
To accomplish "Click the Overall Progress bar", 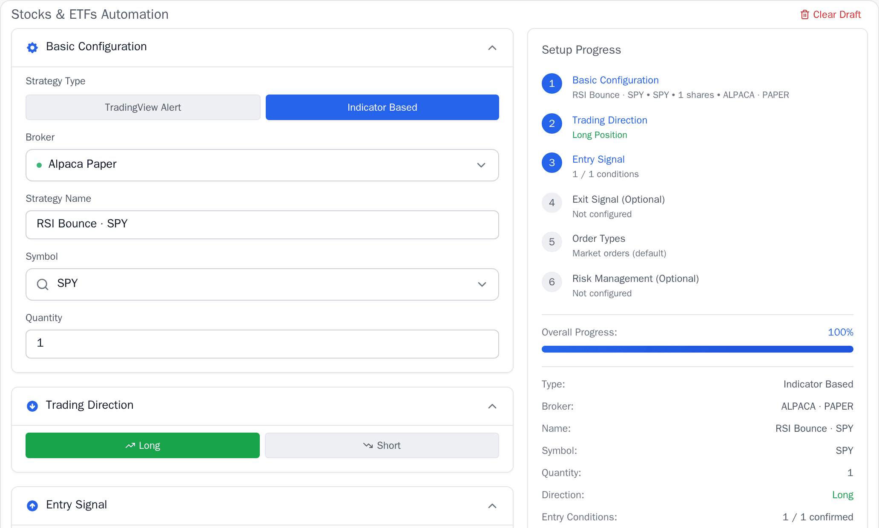I will point(698,349).
